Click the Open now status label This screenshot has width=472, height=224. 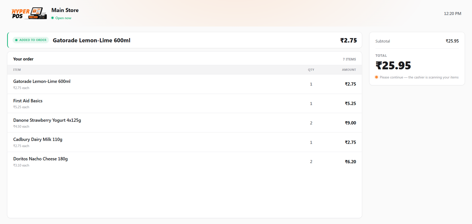63,18
